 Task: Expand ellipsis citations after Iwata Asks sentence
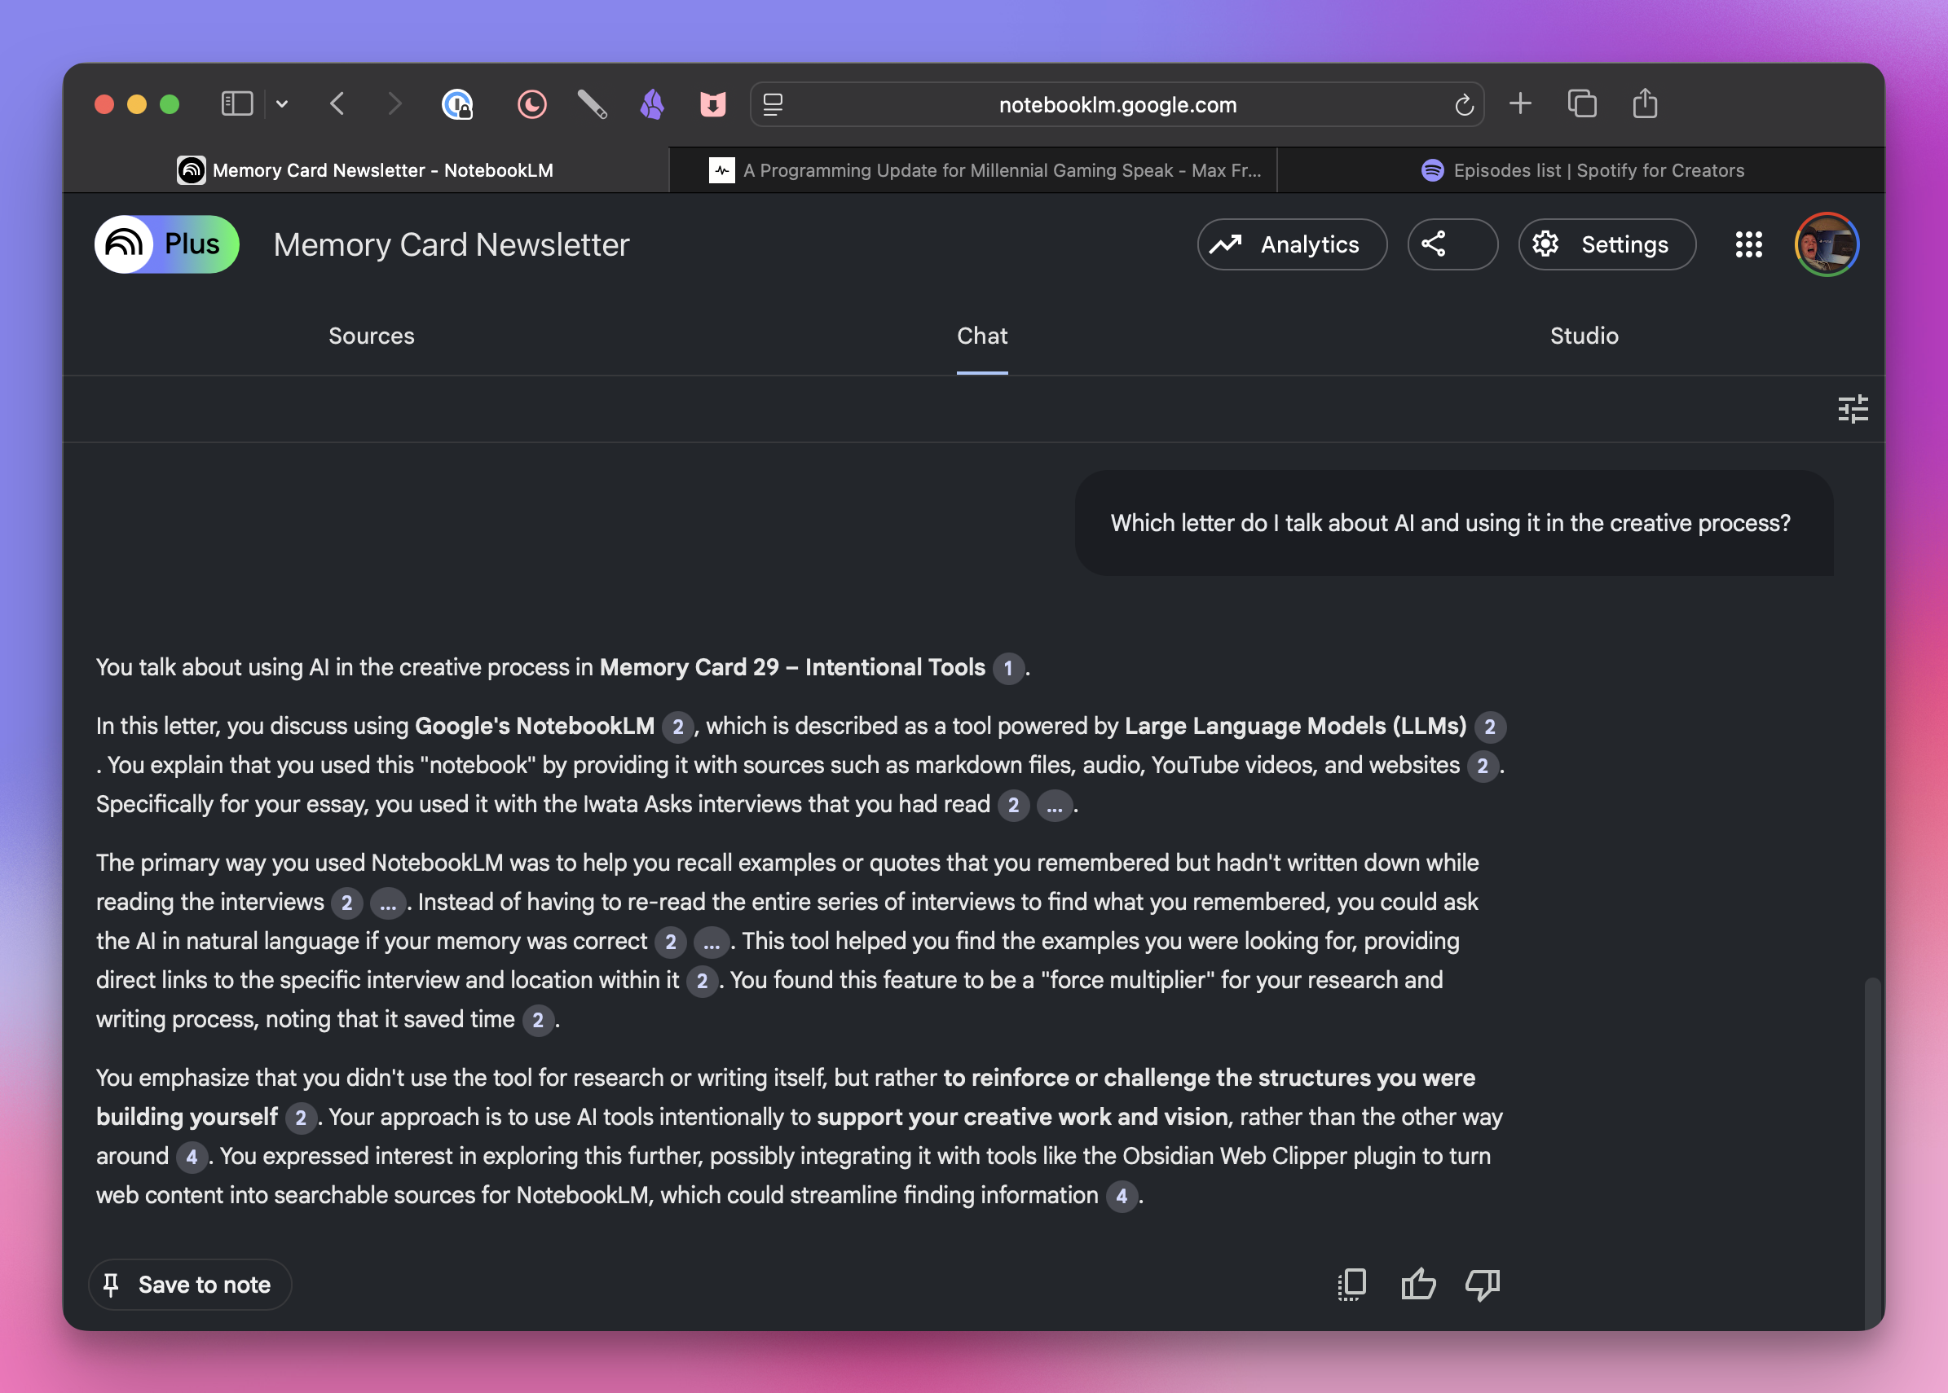pos(1054,806)
